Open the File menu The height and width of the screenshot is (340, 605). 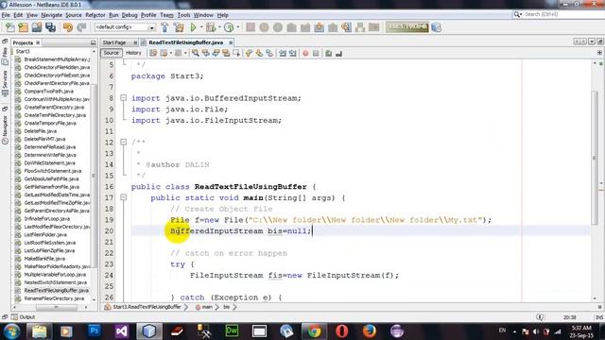(6, 15)
